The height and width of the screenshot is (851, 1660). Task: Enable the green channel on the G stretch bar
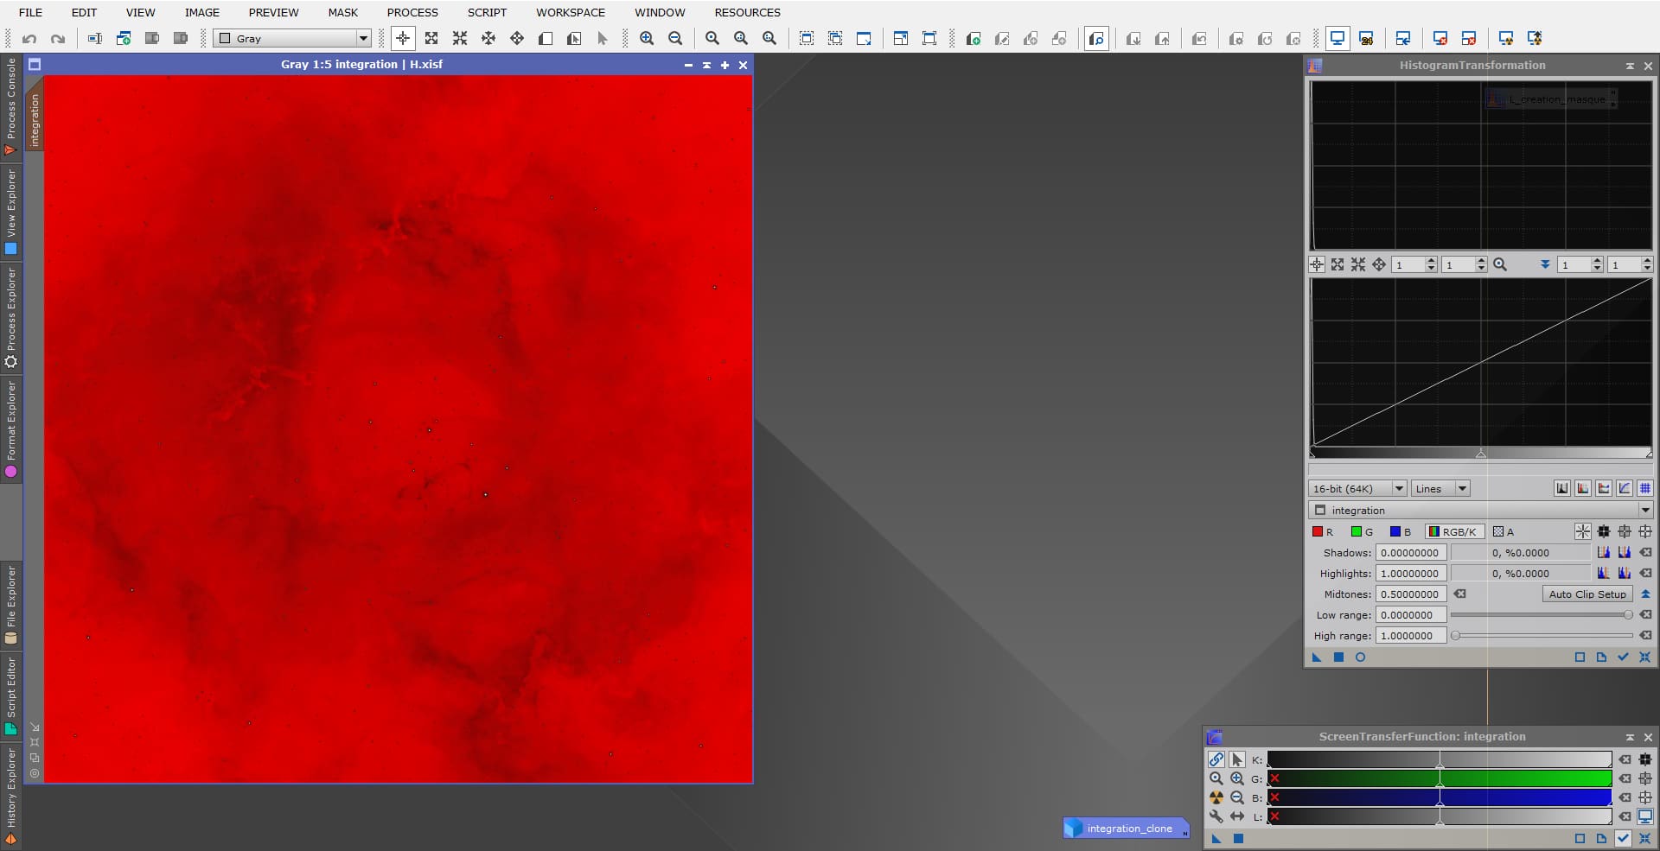pos(1273,778)
